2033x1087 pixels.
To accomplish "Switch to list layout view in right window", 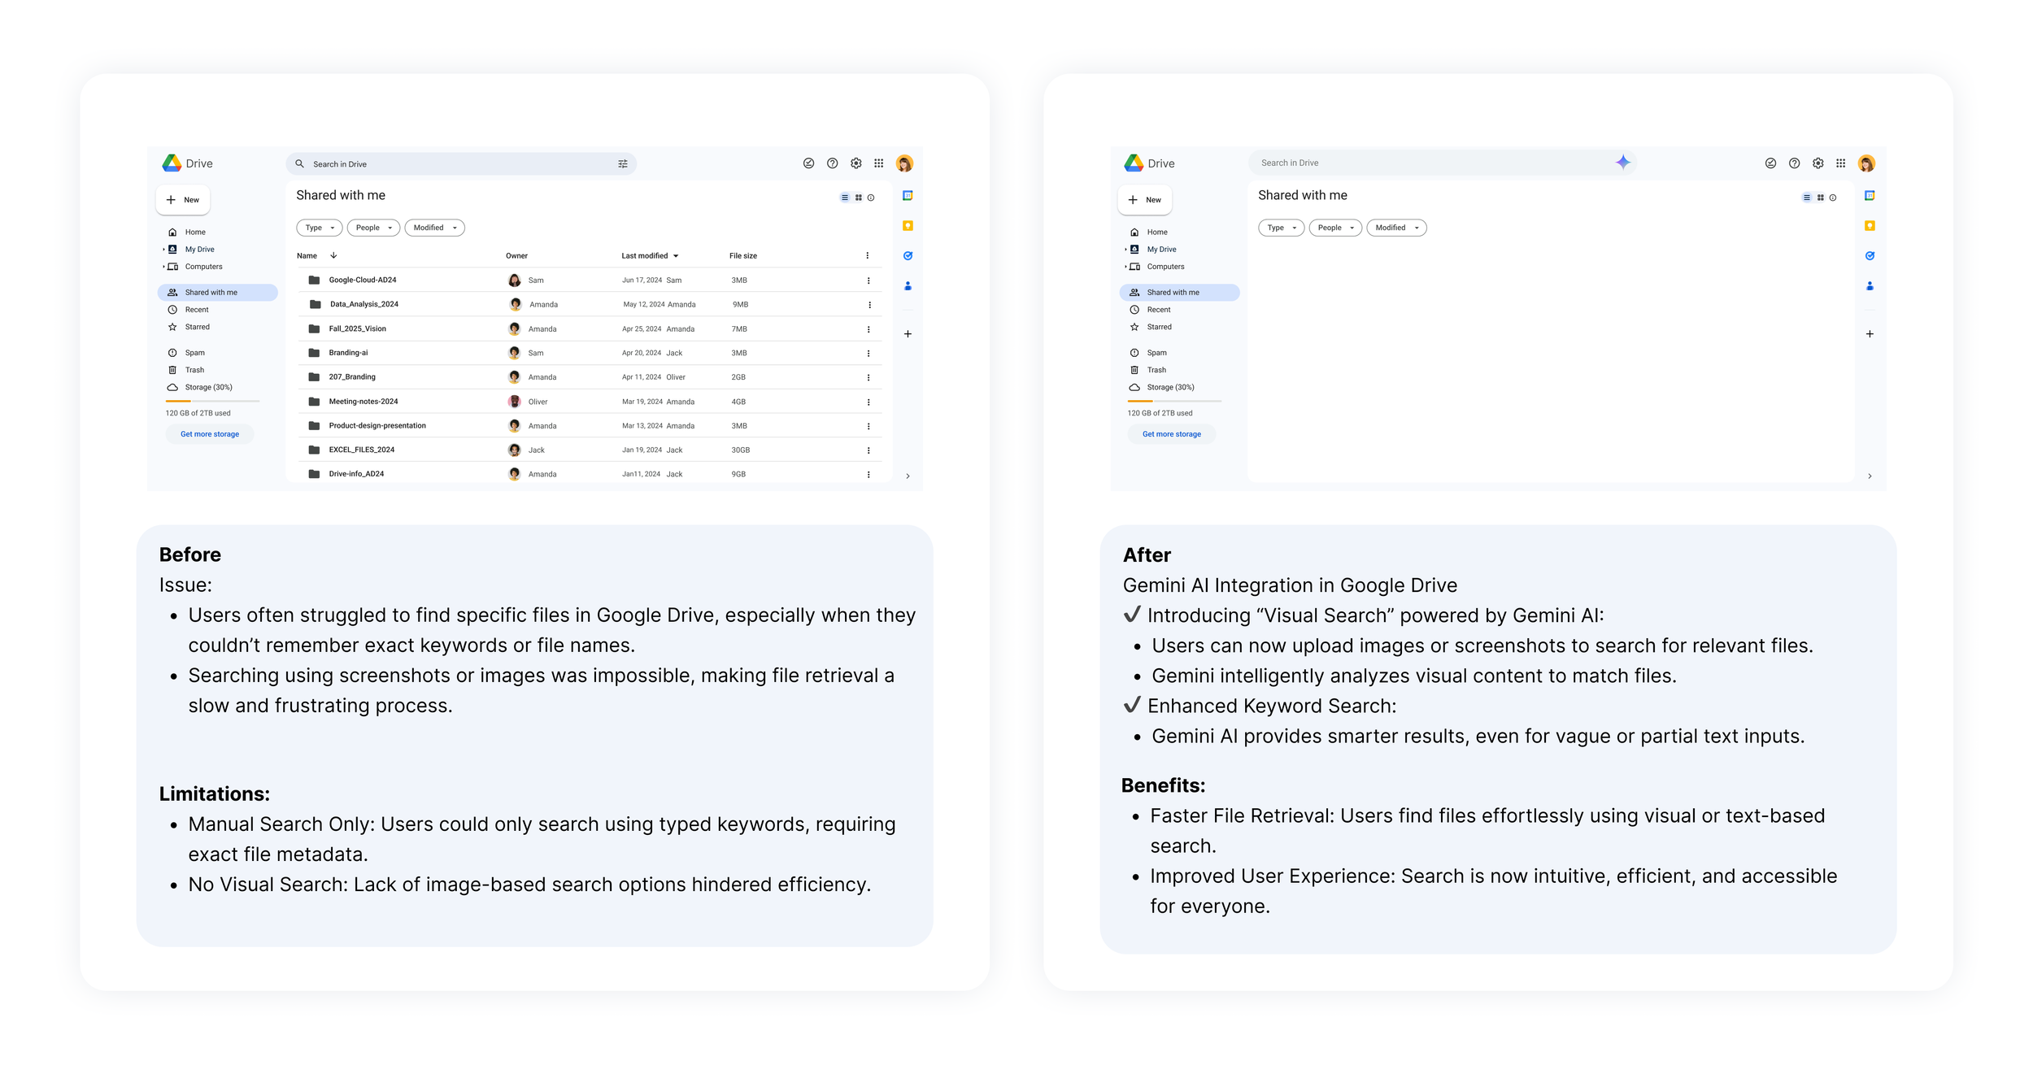I will [1806, 198].
